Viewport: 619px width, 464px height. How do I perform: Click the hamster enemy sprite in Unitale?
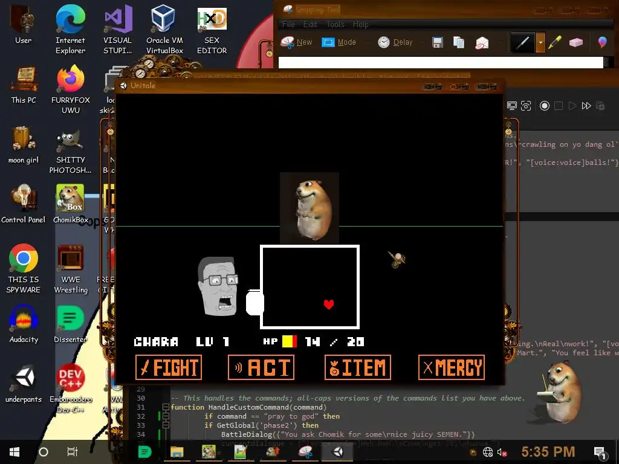[309, 208]
